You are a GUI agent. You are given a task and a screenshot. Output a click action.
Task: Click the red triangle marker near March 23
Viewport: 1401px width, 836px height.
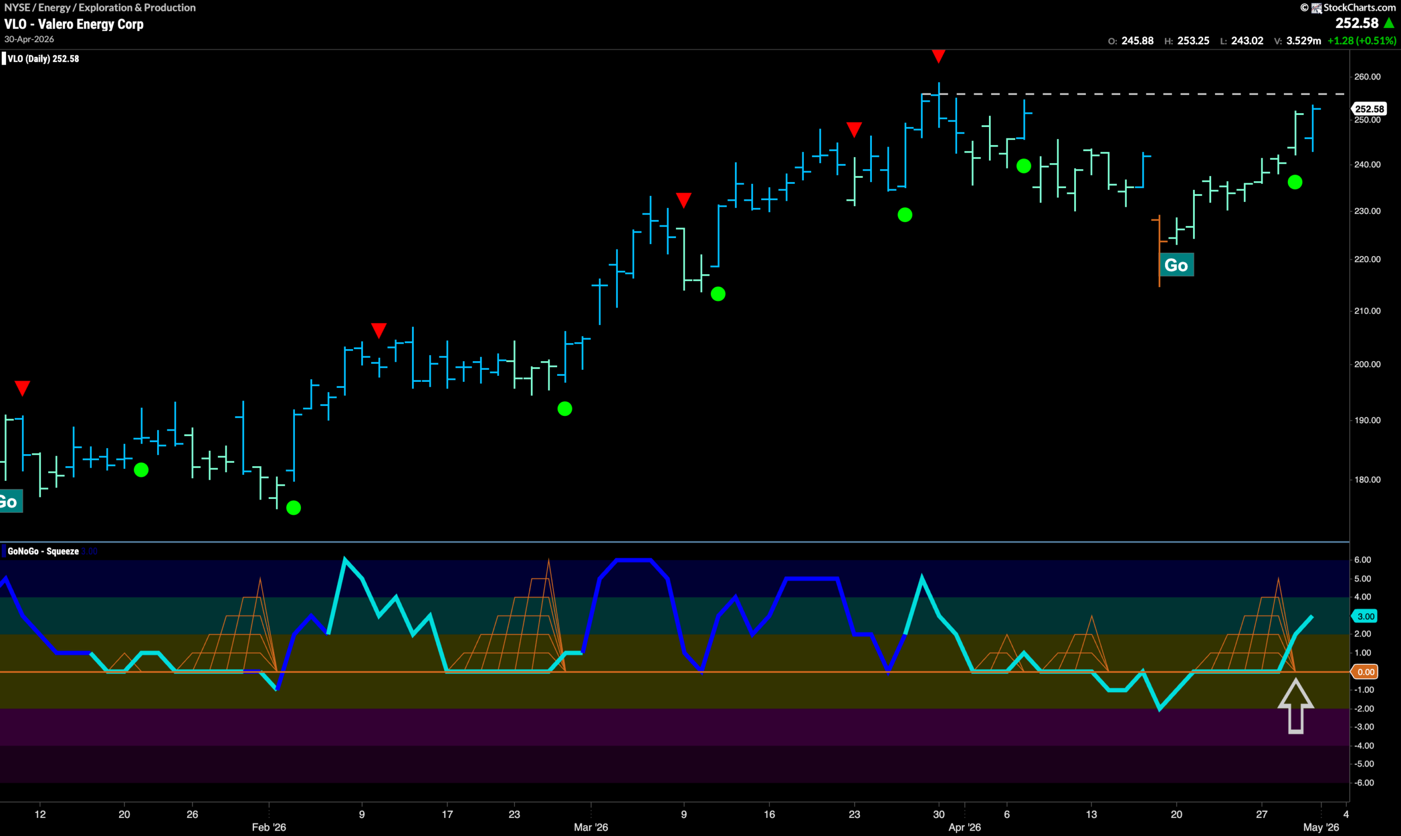point(854,130)
